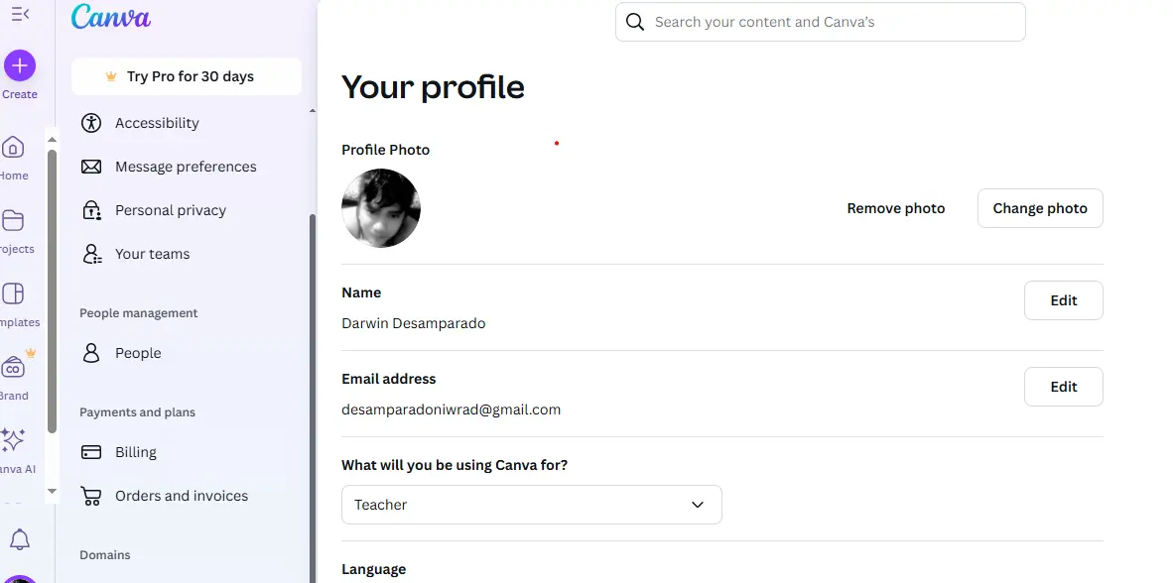The width and height of the screenshot is (1173, 583).
Task: Click the purple Create plus button
Action: [x=20, y=65]
